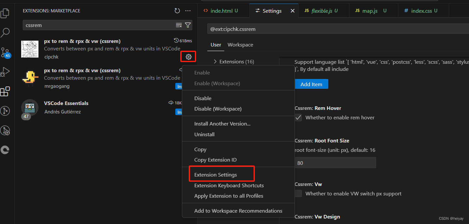Refresh the extensions marketplace list
The width and height of the screenshot is (469, 224).
[177, 11]
